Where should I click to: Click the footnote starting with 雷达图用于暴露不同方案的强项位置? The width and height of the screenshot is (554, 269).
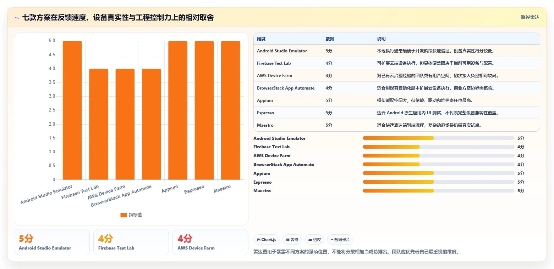(356, 252)
